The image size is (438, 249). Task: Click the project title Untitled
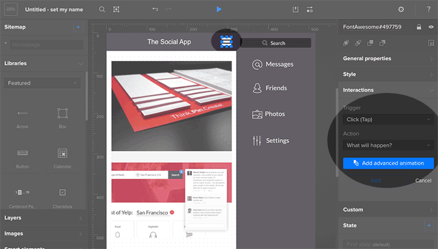coord(54,9)
